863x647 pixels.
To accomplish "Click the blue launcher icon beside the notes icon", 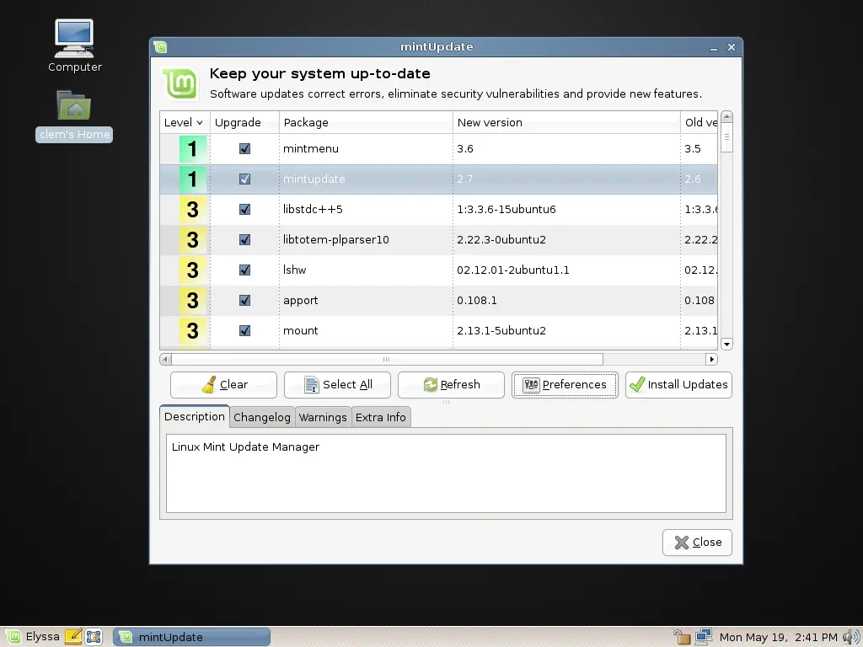I will pyautogui.click(x=94, y=637).
